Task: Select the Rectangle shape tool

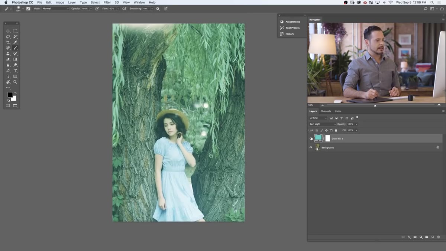Action: pos(15,76)
